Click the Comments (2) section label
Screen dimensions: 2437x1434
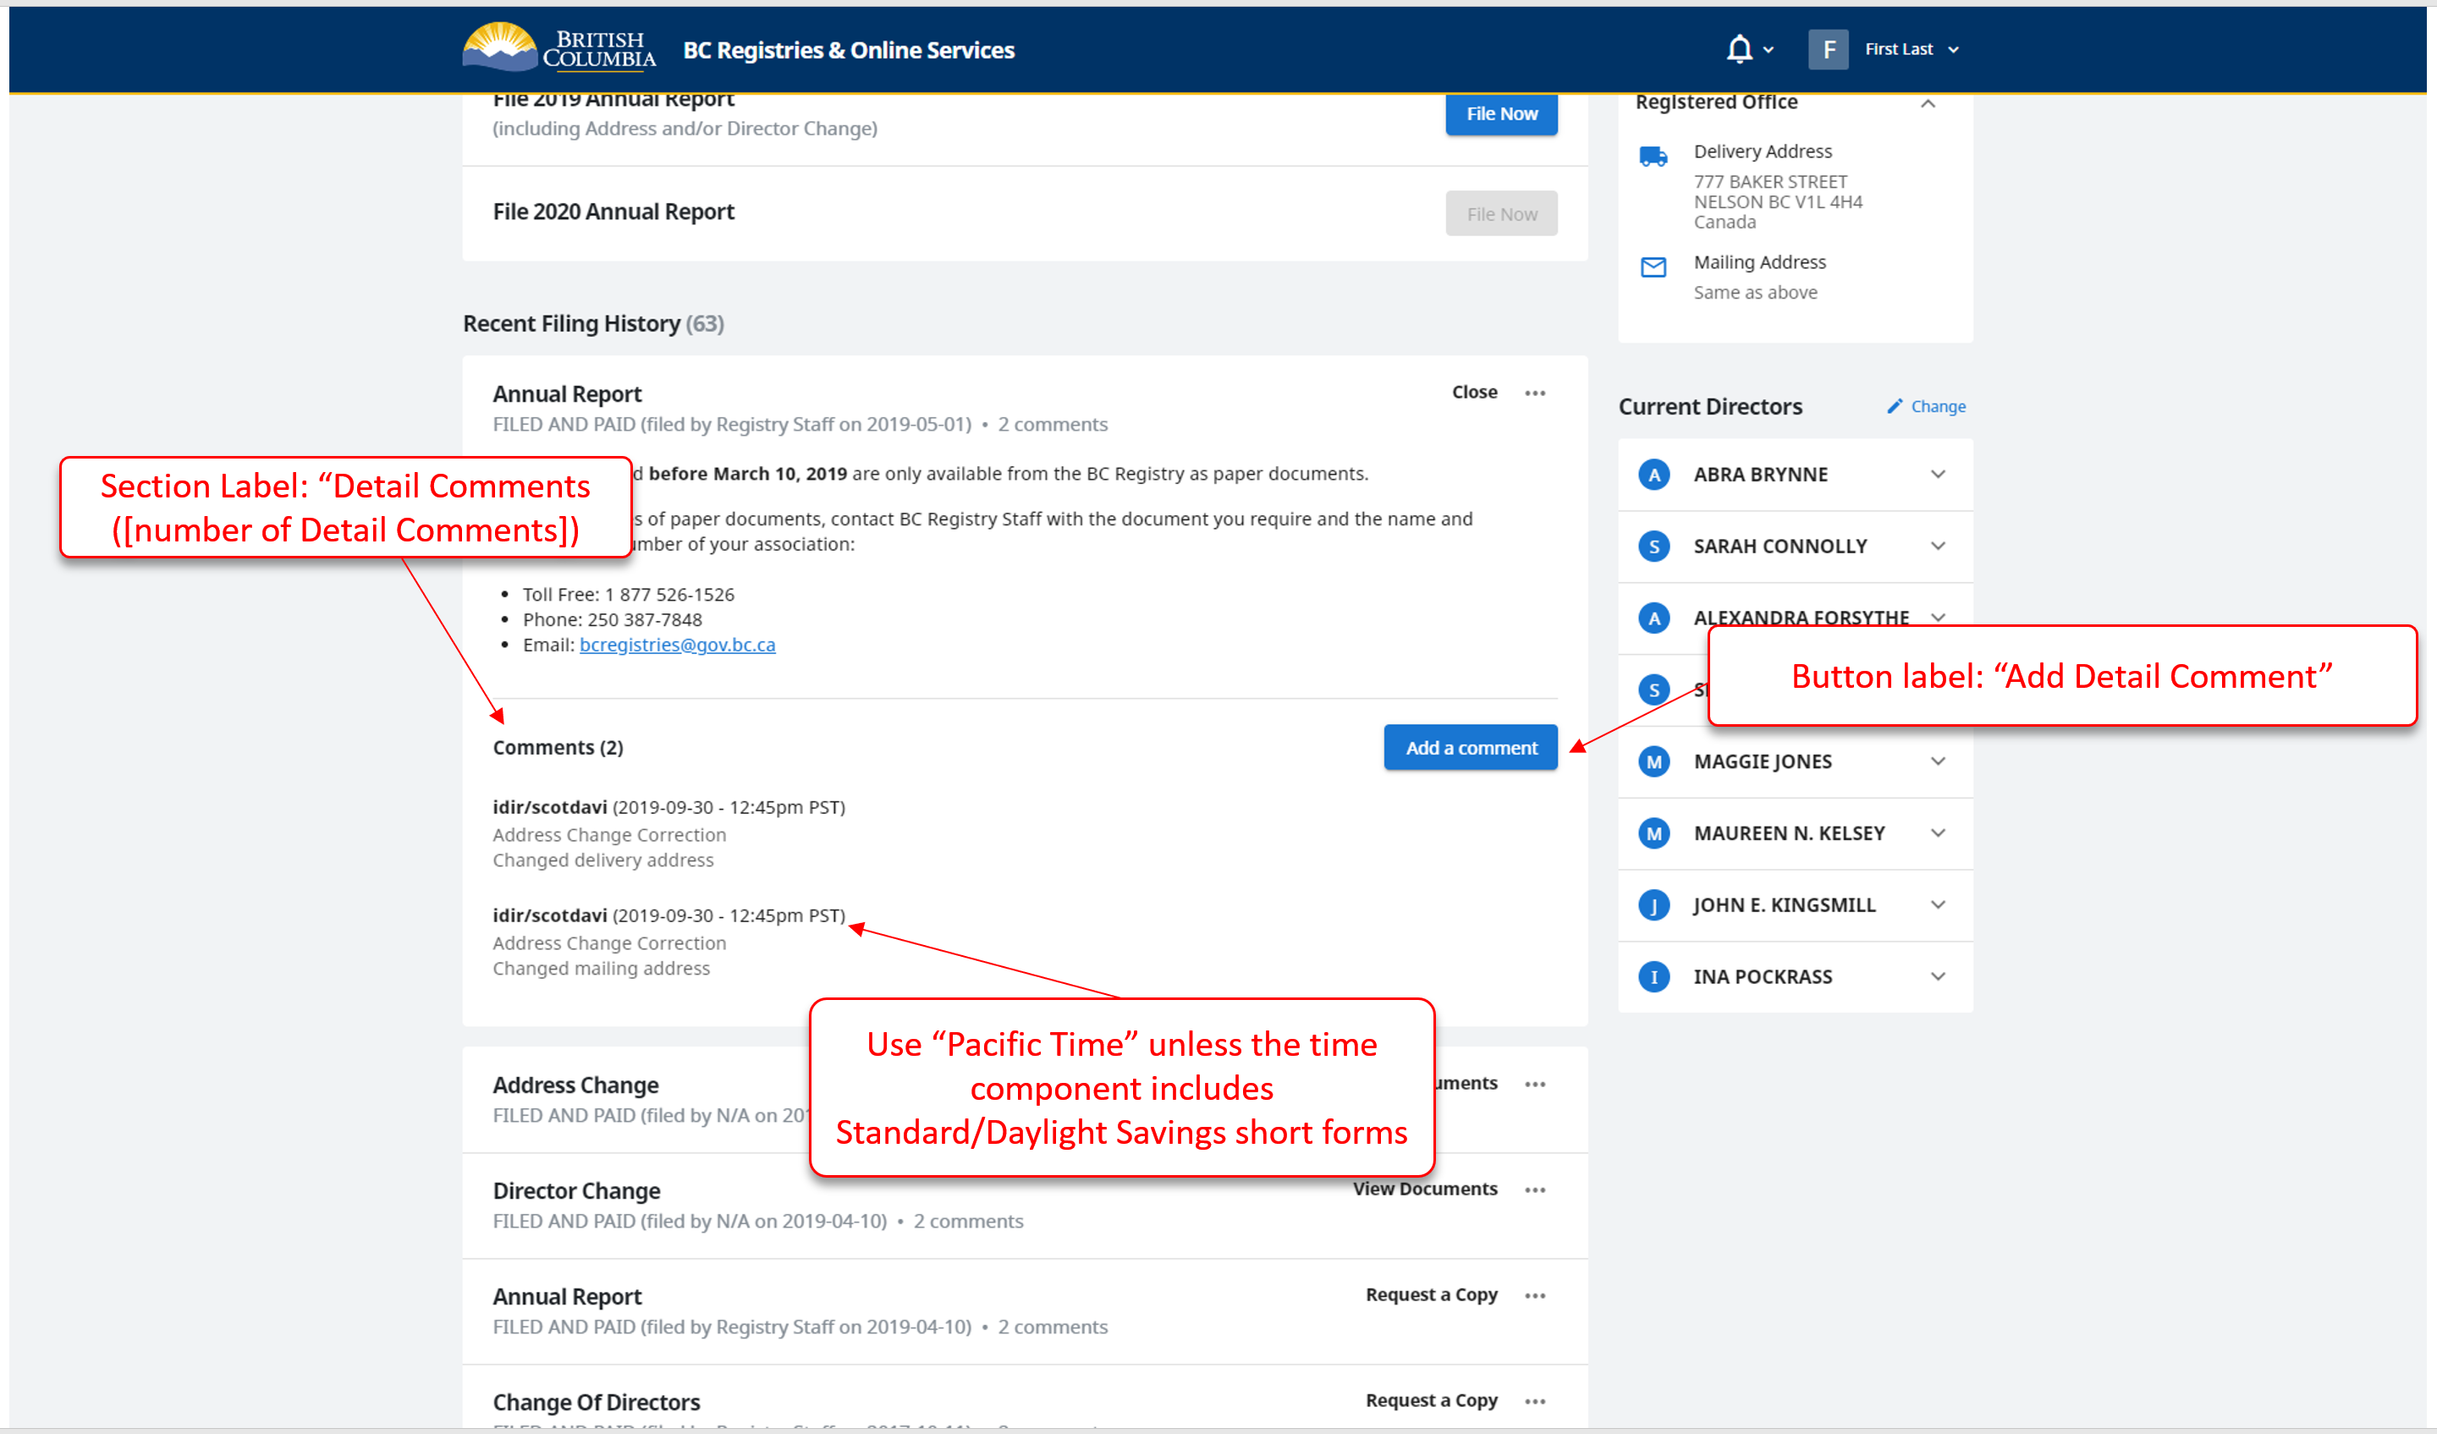point(558,748)
